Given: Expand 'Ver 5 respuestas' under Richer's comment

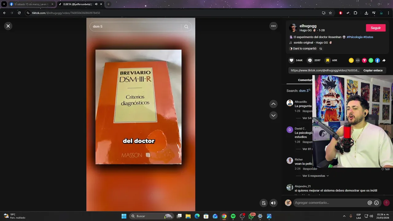Looking at the screenshot, I should point(316,176).
